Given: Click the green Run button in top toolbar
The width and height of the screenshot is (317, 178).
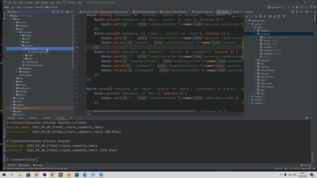Looking at the screenshot, I should [x=289, y=7].
